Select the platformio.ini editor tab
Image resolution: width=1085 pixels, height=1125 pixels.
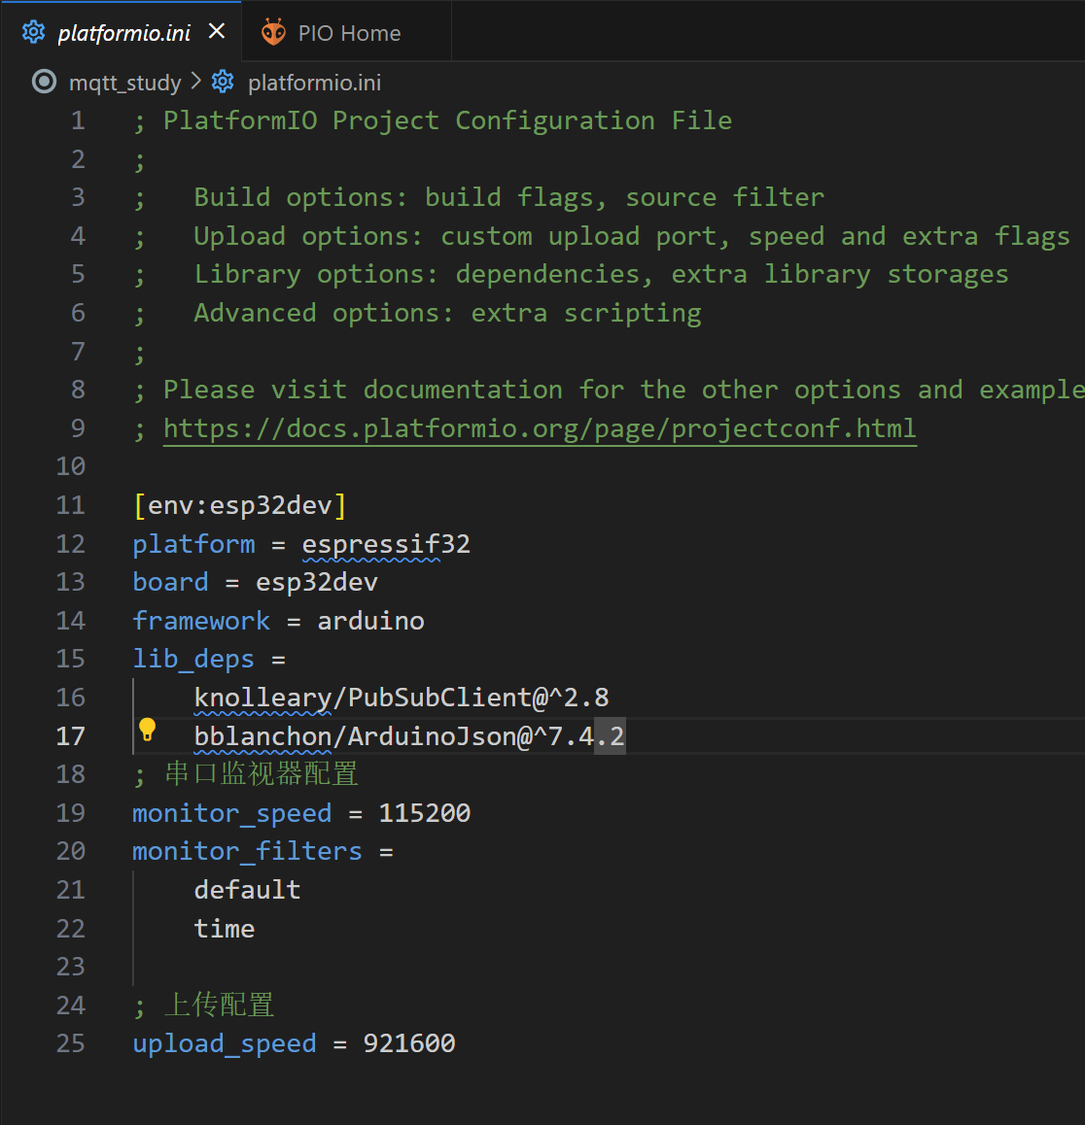[123, 33]
